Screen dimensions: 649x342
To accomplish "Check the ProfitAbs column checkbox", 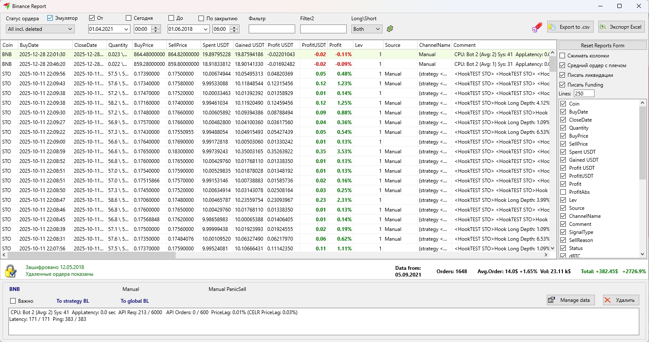I will [x=562, y=192].
